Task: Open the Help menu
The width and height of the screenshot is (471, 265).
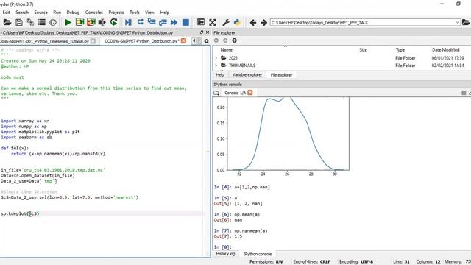Action: tap(165, 13)
